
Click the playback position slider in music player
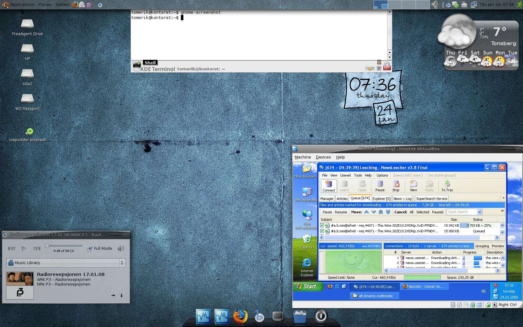[64, 246]
